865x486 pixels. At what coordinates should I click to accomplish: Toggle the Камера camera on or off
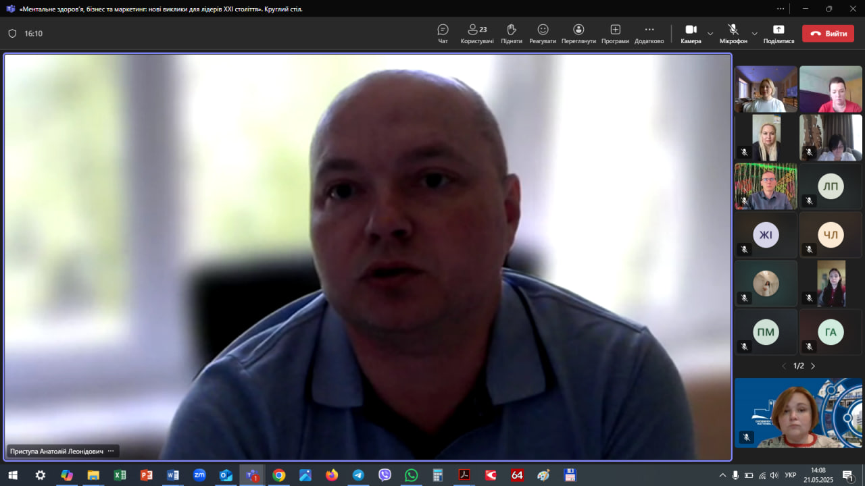pyautogui.click(x=691, y=34)
